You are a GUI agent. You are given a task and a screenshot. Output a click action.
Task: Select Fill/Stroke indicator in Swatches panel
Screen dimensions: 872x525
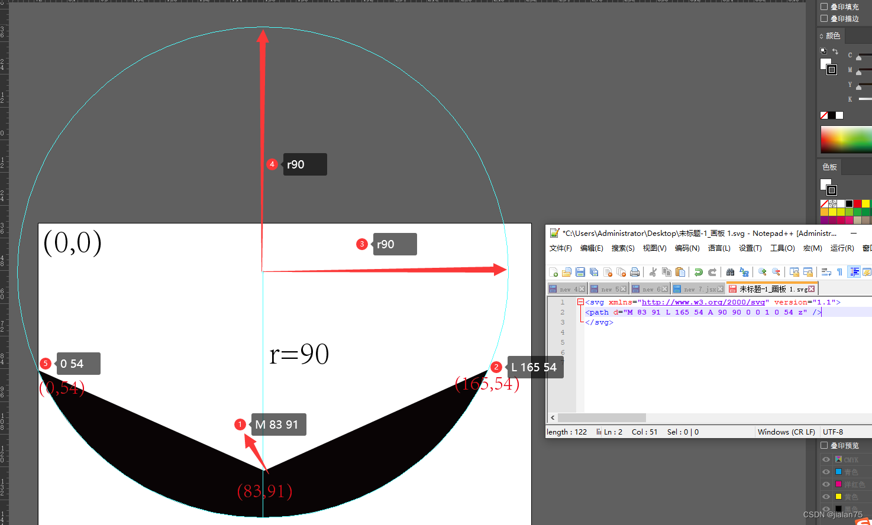tap(828, 187)
